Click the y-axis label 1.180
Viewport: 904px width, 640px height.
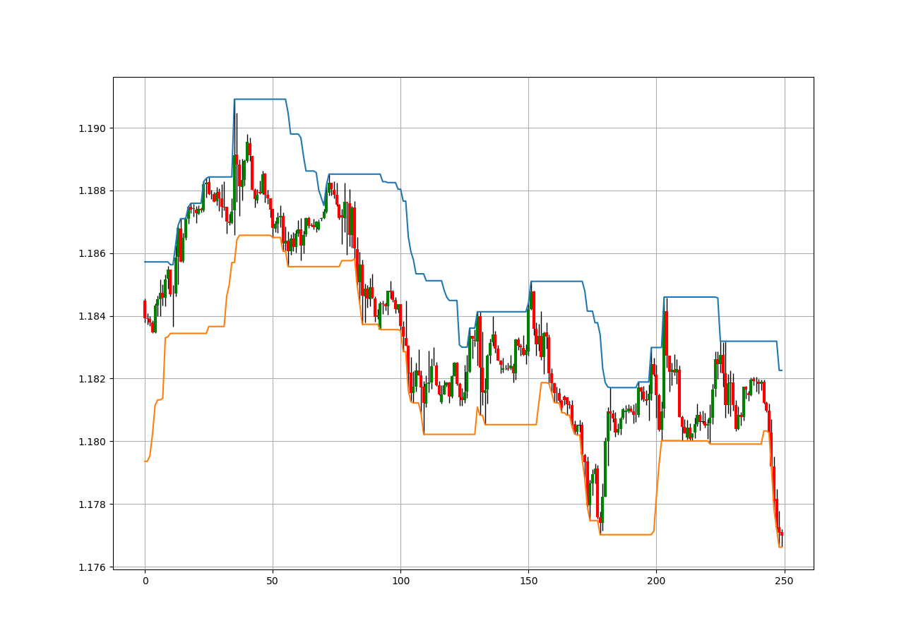click(x=93, y=442)
